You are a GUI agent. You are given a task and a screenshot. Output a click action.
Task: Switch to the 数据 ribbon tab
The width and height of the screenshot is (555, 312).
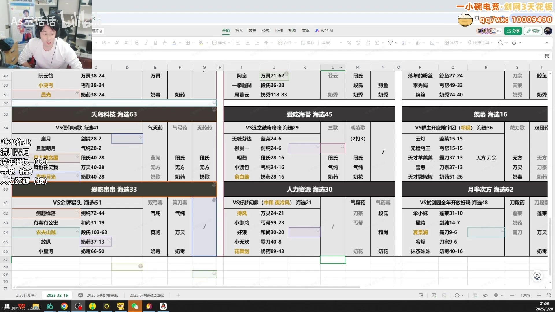252,31
